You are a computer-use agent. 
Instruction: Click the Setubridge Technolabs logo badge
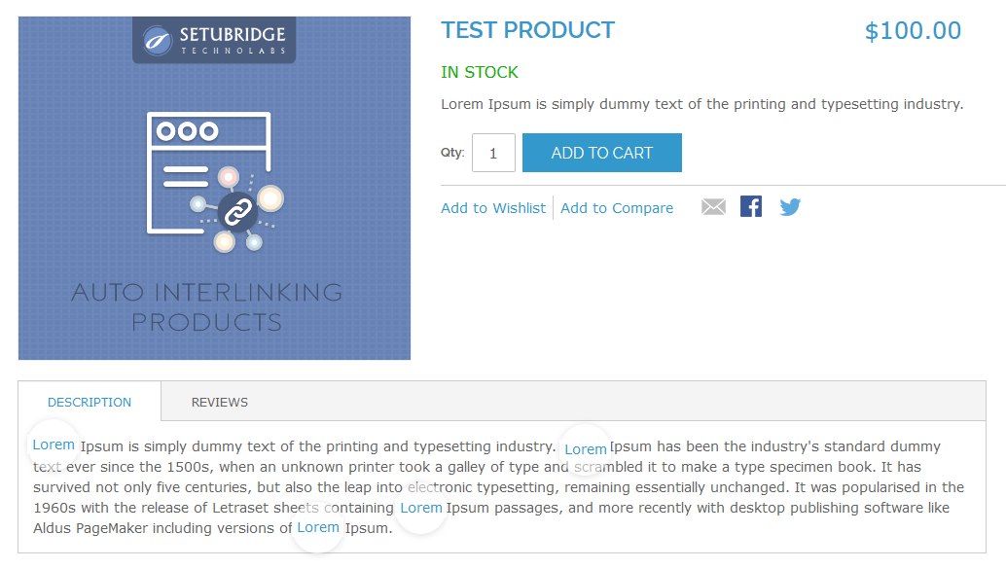[214, 41]
